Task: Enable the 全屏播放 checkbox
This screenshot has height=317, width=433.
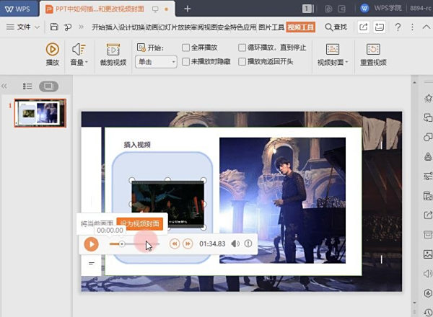Action: pos(186,48)
